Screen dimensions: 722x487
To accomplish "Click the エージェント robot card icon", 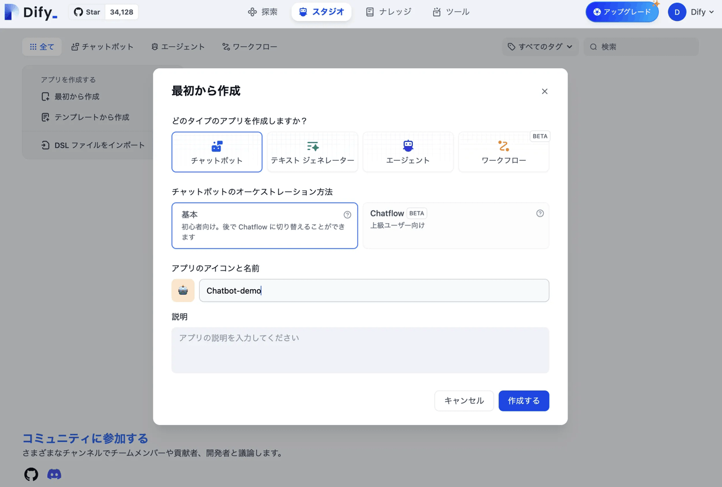I will coord(408,146).
